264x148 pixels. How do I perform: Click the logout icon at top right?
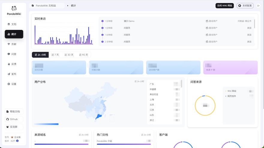[258, 6]
